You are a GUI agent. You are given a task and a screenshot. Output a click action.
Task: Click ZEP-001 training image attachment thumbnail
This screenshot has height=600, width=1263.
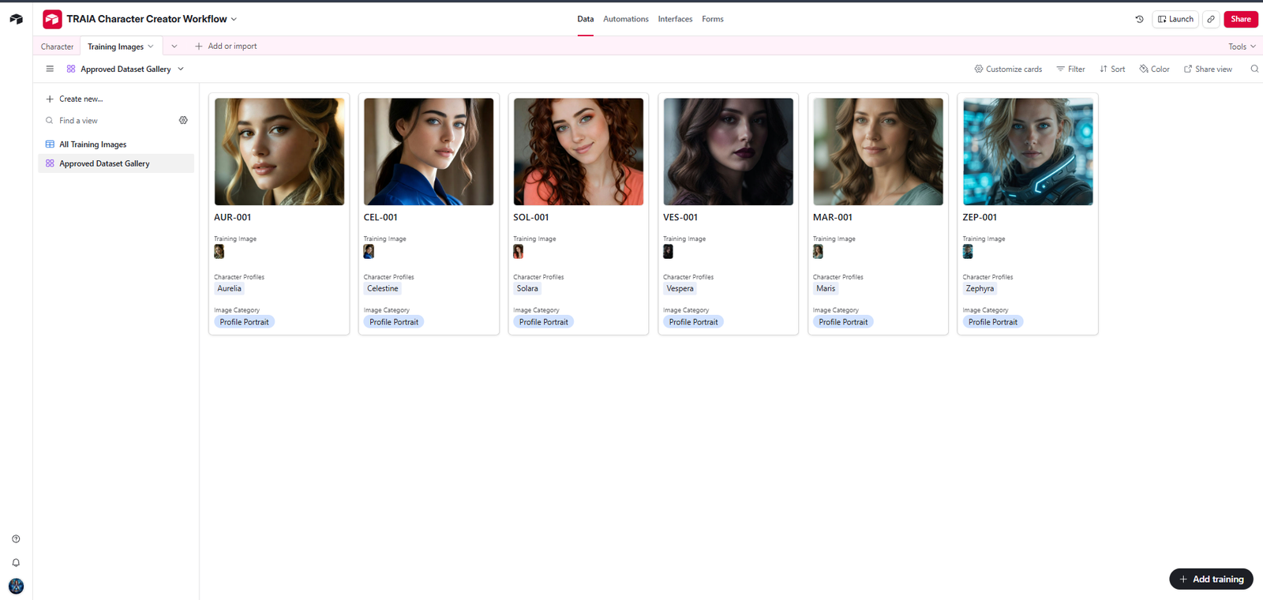[x=968, y=252]
